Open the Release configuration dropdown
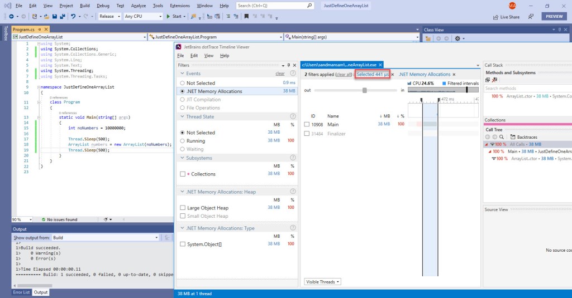The width and height of the screenshot is (572, 298). (110, 17)
